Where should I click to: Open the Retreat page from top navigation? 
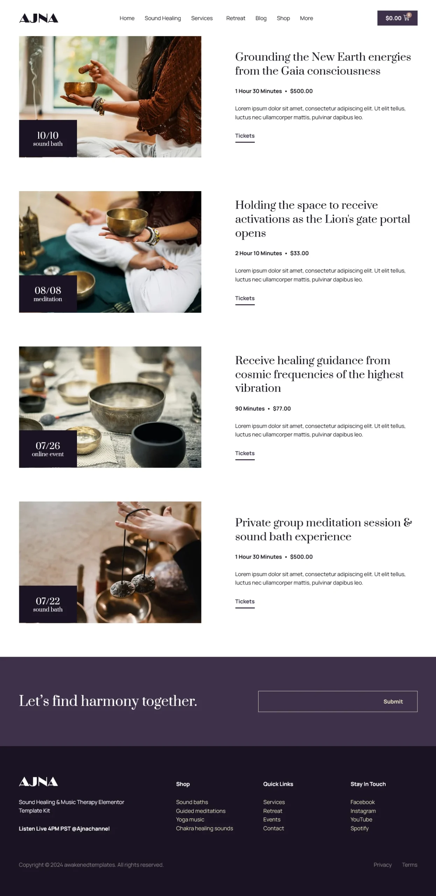coord(235,18)
